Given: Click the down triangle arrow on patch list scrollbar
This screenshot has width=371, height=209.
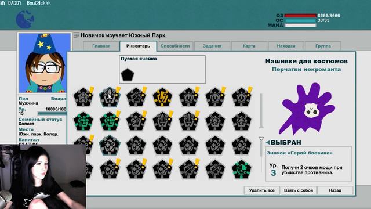Looking at the screenshot, I should click(x=261, y=139).
